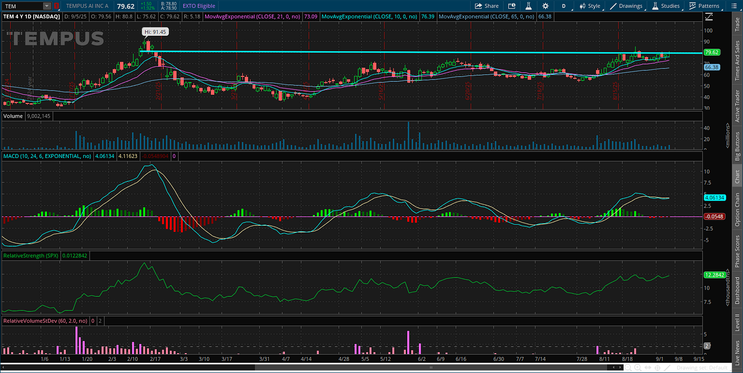Click the 73.09 EMA 21 value
This screenshot has height=373, width=743.
click(311, 16)
